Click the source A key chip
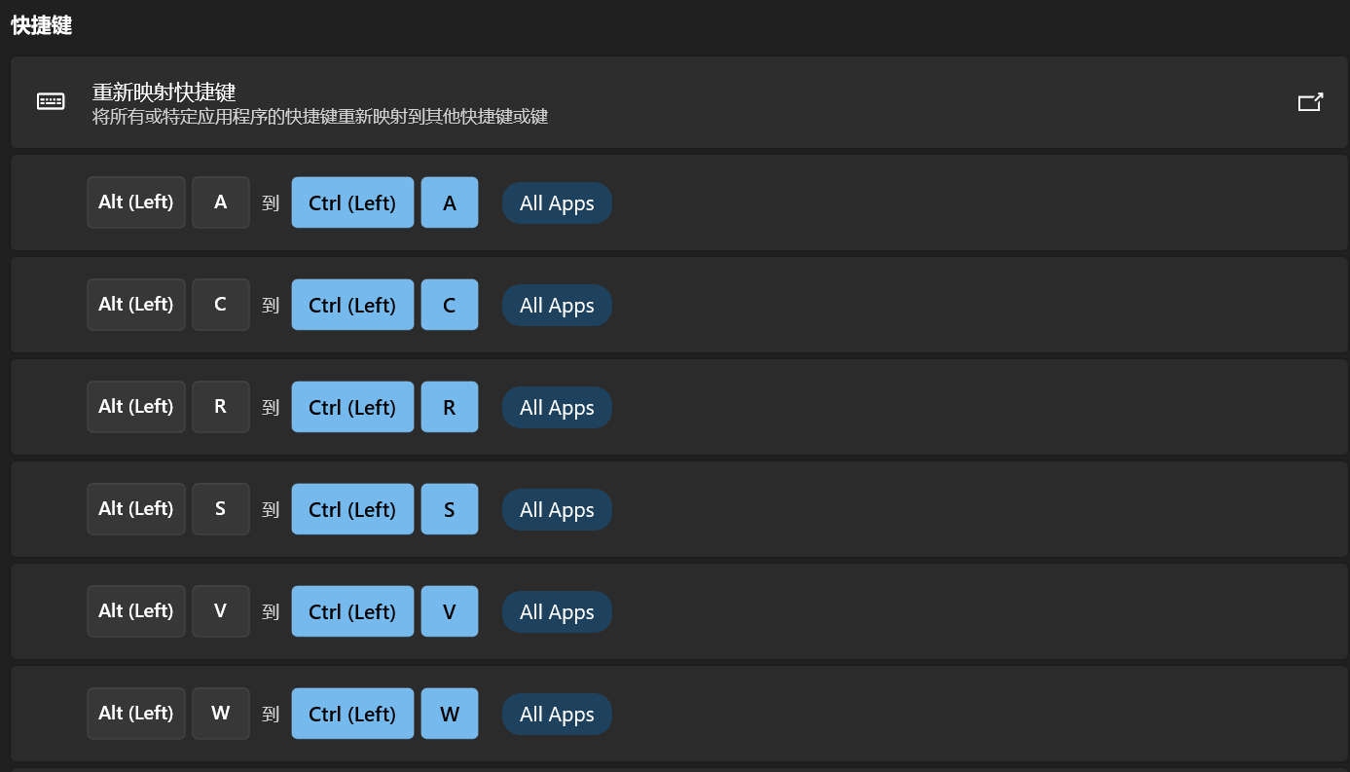Screen dimensions: 1350x772 pos(221,202)
